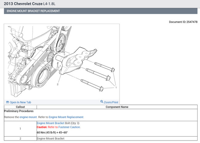Click the Document ID 2547478 text
Screen dimensions: 200x143
183,22
